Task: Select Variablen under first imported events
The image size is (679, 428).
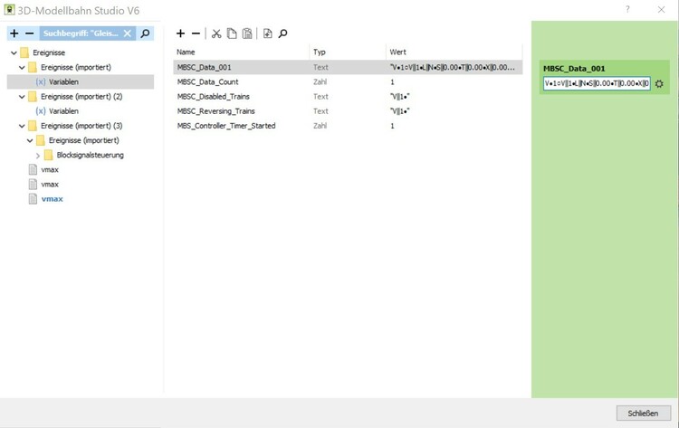Action: point(63,81)
